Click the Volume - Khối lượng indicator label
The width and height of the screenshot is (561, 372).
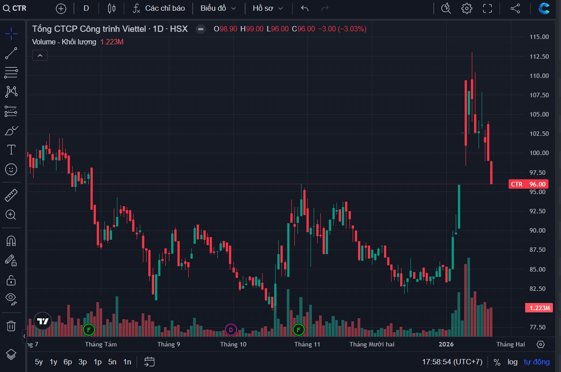tap(64, 42)
